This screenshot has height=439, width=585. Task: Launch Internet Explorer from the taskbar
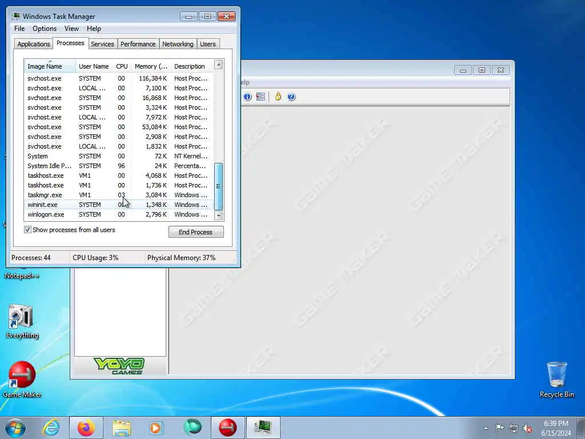pos(51,428)
